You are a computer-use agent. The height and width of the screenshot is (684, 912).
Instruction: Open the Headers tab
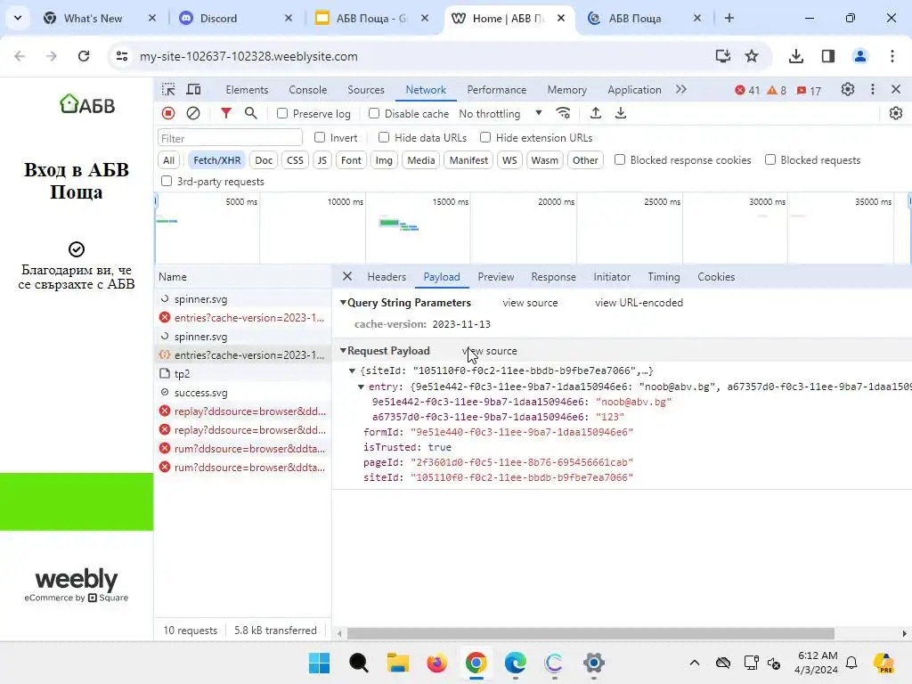pyautogui.click(x=387, y=277)
